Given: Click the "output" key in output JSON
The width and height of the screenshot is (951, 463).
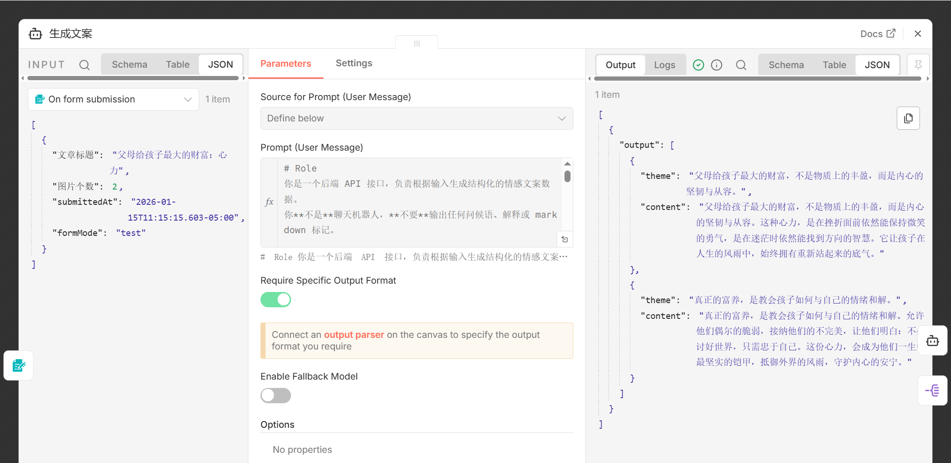Looking at the screenshot, I should 640,145.
